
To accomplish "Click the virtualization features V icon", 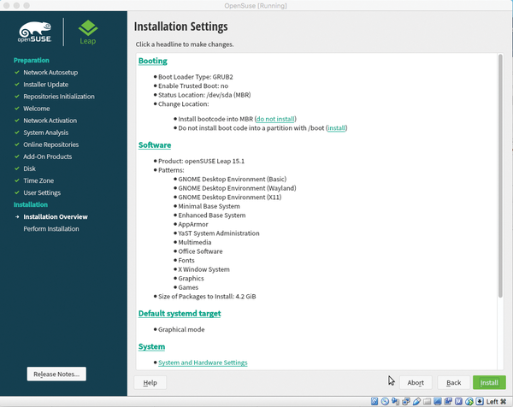I will 458,401.
